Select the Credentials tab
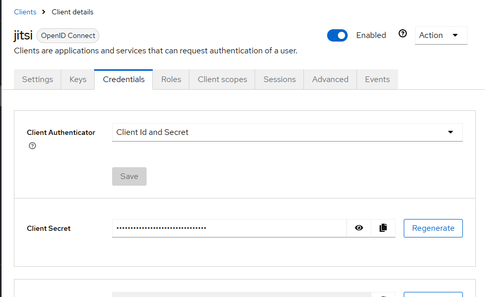This screenshot has width=485, height=297. click(123, 80)
